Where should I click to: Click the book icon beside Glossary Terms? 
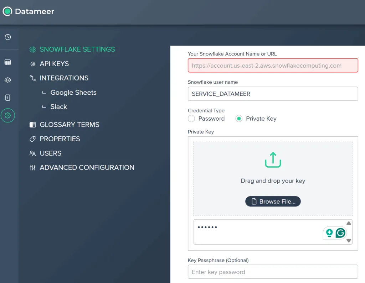[x=32, y=125]
